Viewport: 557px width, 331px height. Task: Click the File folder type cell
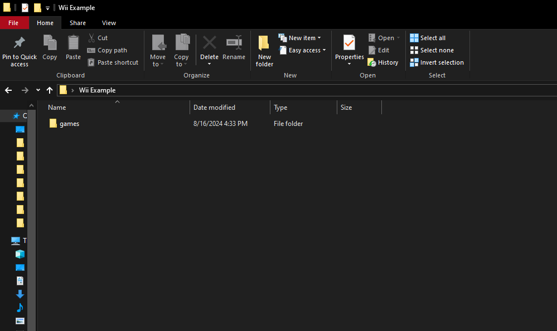(x=288, y=124)
